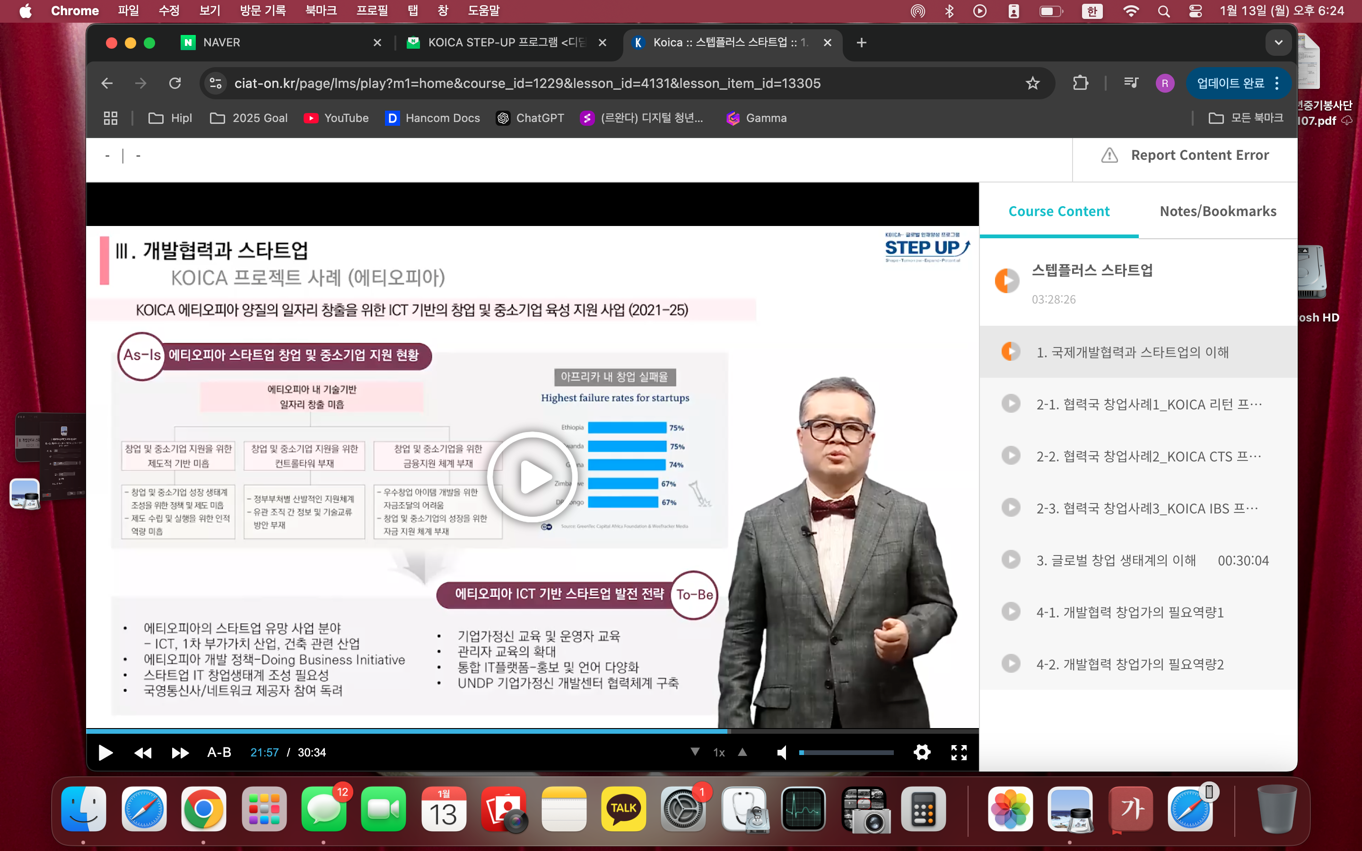Open Chrome's three-dot menu next to 업데이트 완료
The image size is (1362, 851).
1277,83
